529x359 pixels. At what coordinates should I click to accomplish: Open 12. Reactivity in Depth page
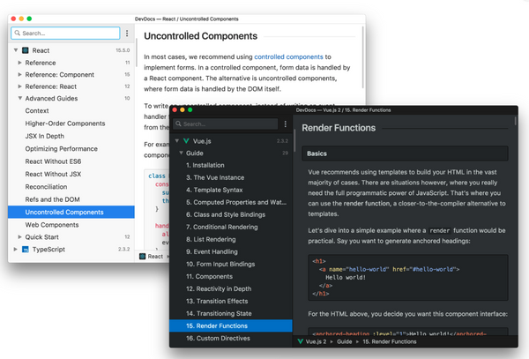[231, 288]
